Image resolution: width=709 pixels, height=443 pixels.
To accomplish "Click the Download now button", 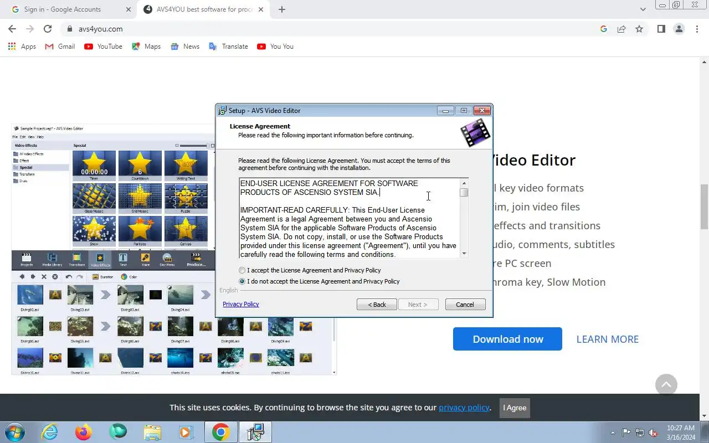I will point(507,339).
